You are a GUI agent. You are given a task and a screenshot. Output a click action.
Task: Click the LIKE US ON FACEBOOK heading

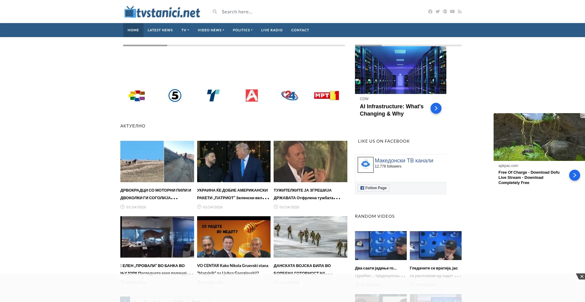[384, 141]
